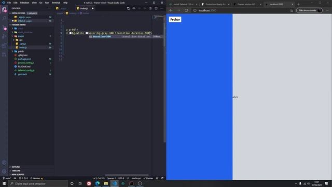The width and height of the screenshot is (332, 187).
Task: Open the Source Control view in the activity bar
Action: tap(4, 28)
